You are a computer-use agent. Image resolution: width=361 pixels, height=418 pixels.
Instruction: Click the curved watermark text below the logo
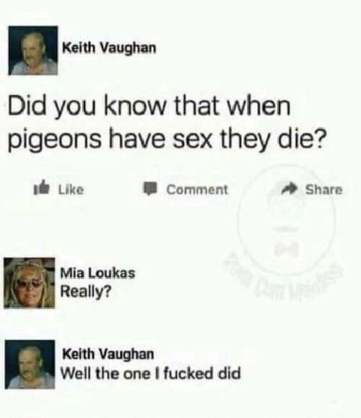284,277
